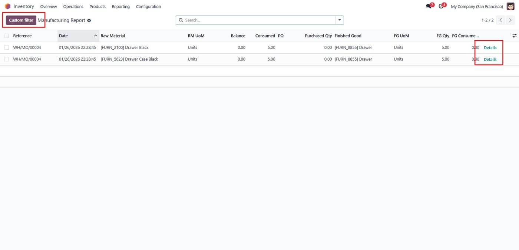The height and width of the screenshot is (250, 519).
Task: Click the gear icon beside Manufacturing Report
Action: tap(89, 20)
